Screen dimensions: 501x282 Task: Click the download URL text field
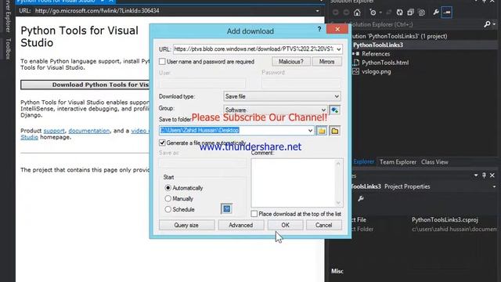[x=254, y=49]
